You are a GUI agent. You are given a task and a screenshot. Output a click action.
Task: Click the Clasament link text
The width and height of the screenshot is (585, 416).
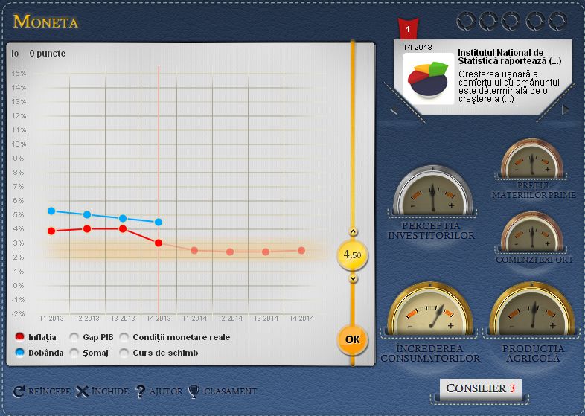(230, 391)
